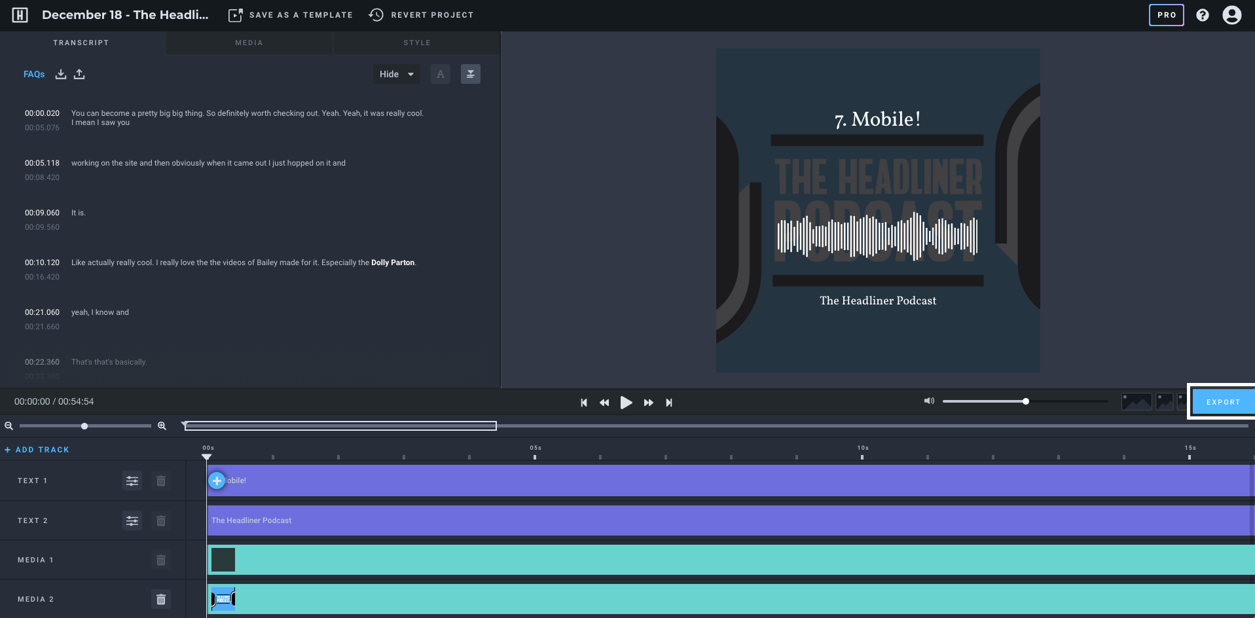Open the help question mark icon
The image size is (1255, 618).
tap(1203, 15)
